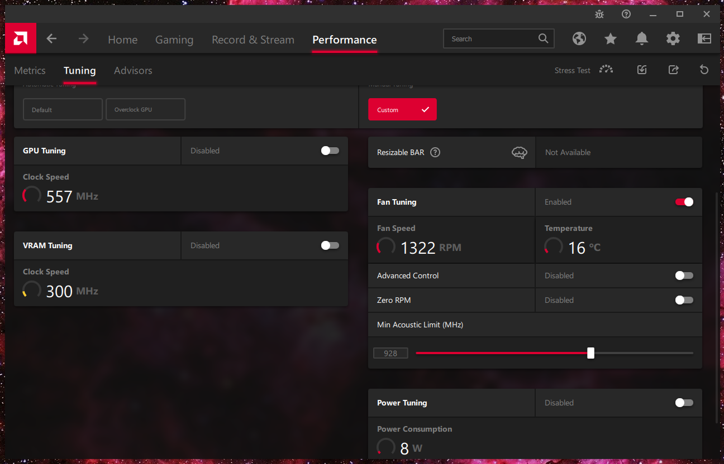Image resolution: width=724 pixels, height=464 pixels.
Task: Open the web browser globe icon
Action: (x=579, y=38)
